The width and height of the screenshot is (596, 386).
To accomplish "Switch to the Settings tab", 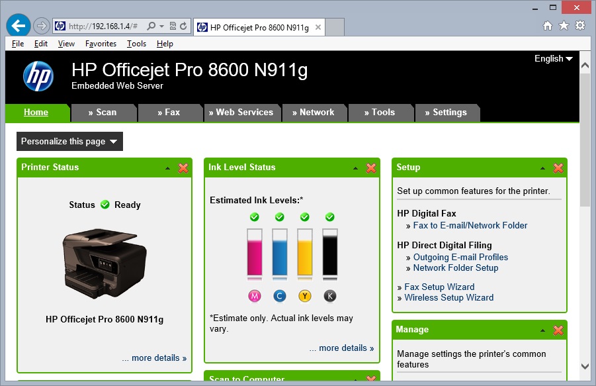I will tap(447, 113).
